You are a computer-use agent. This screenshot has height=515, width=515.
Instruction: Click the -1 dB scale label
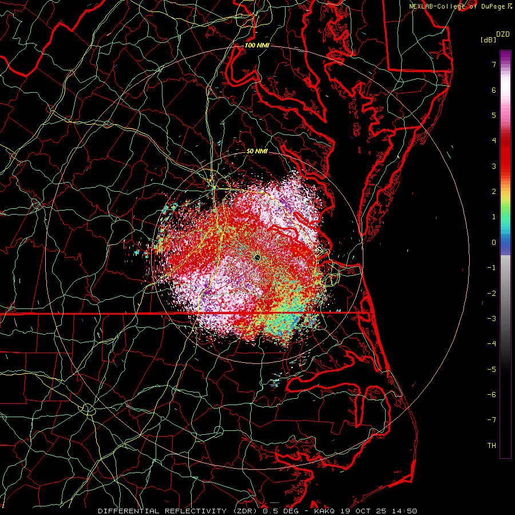pos(492,268)
